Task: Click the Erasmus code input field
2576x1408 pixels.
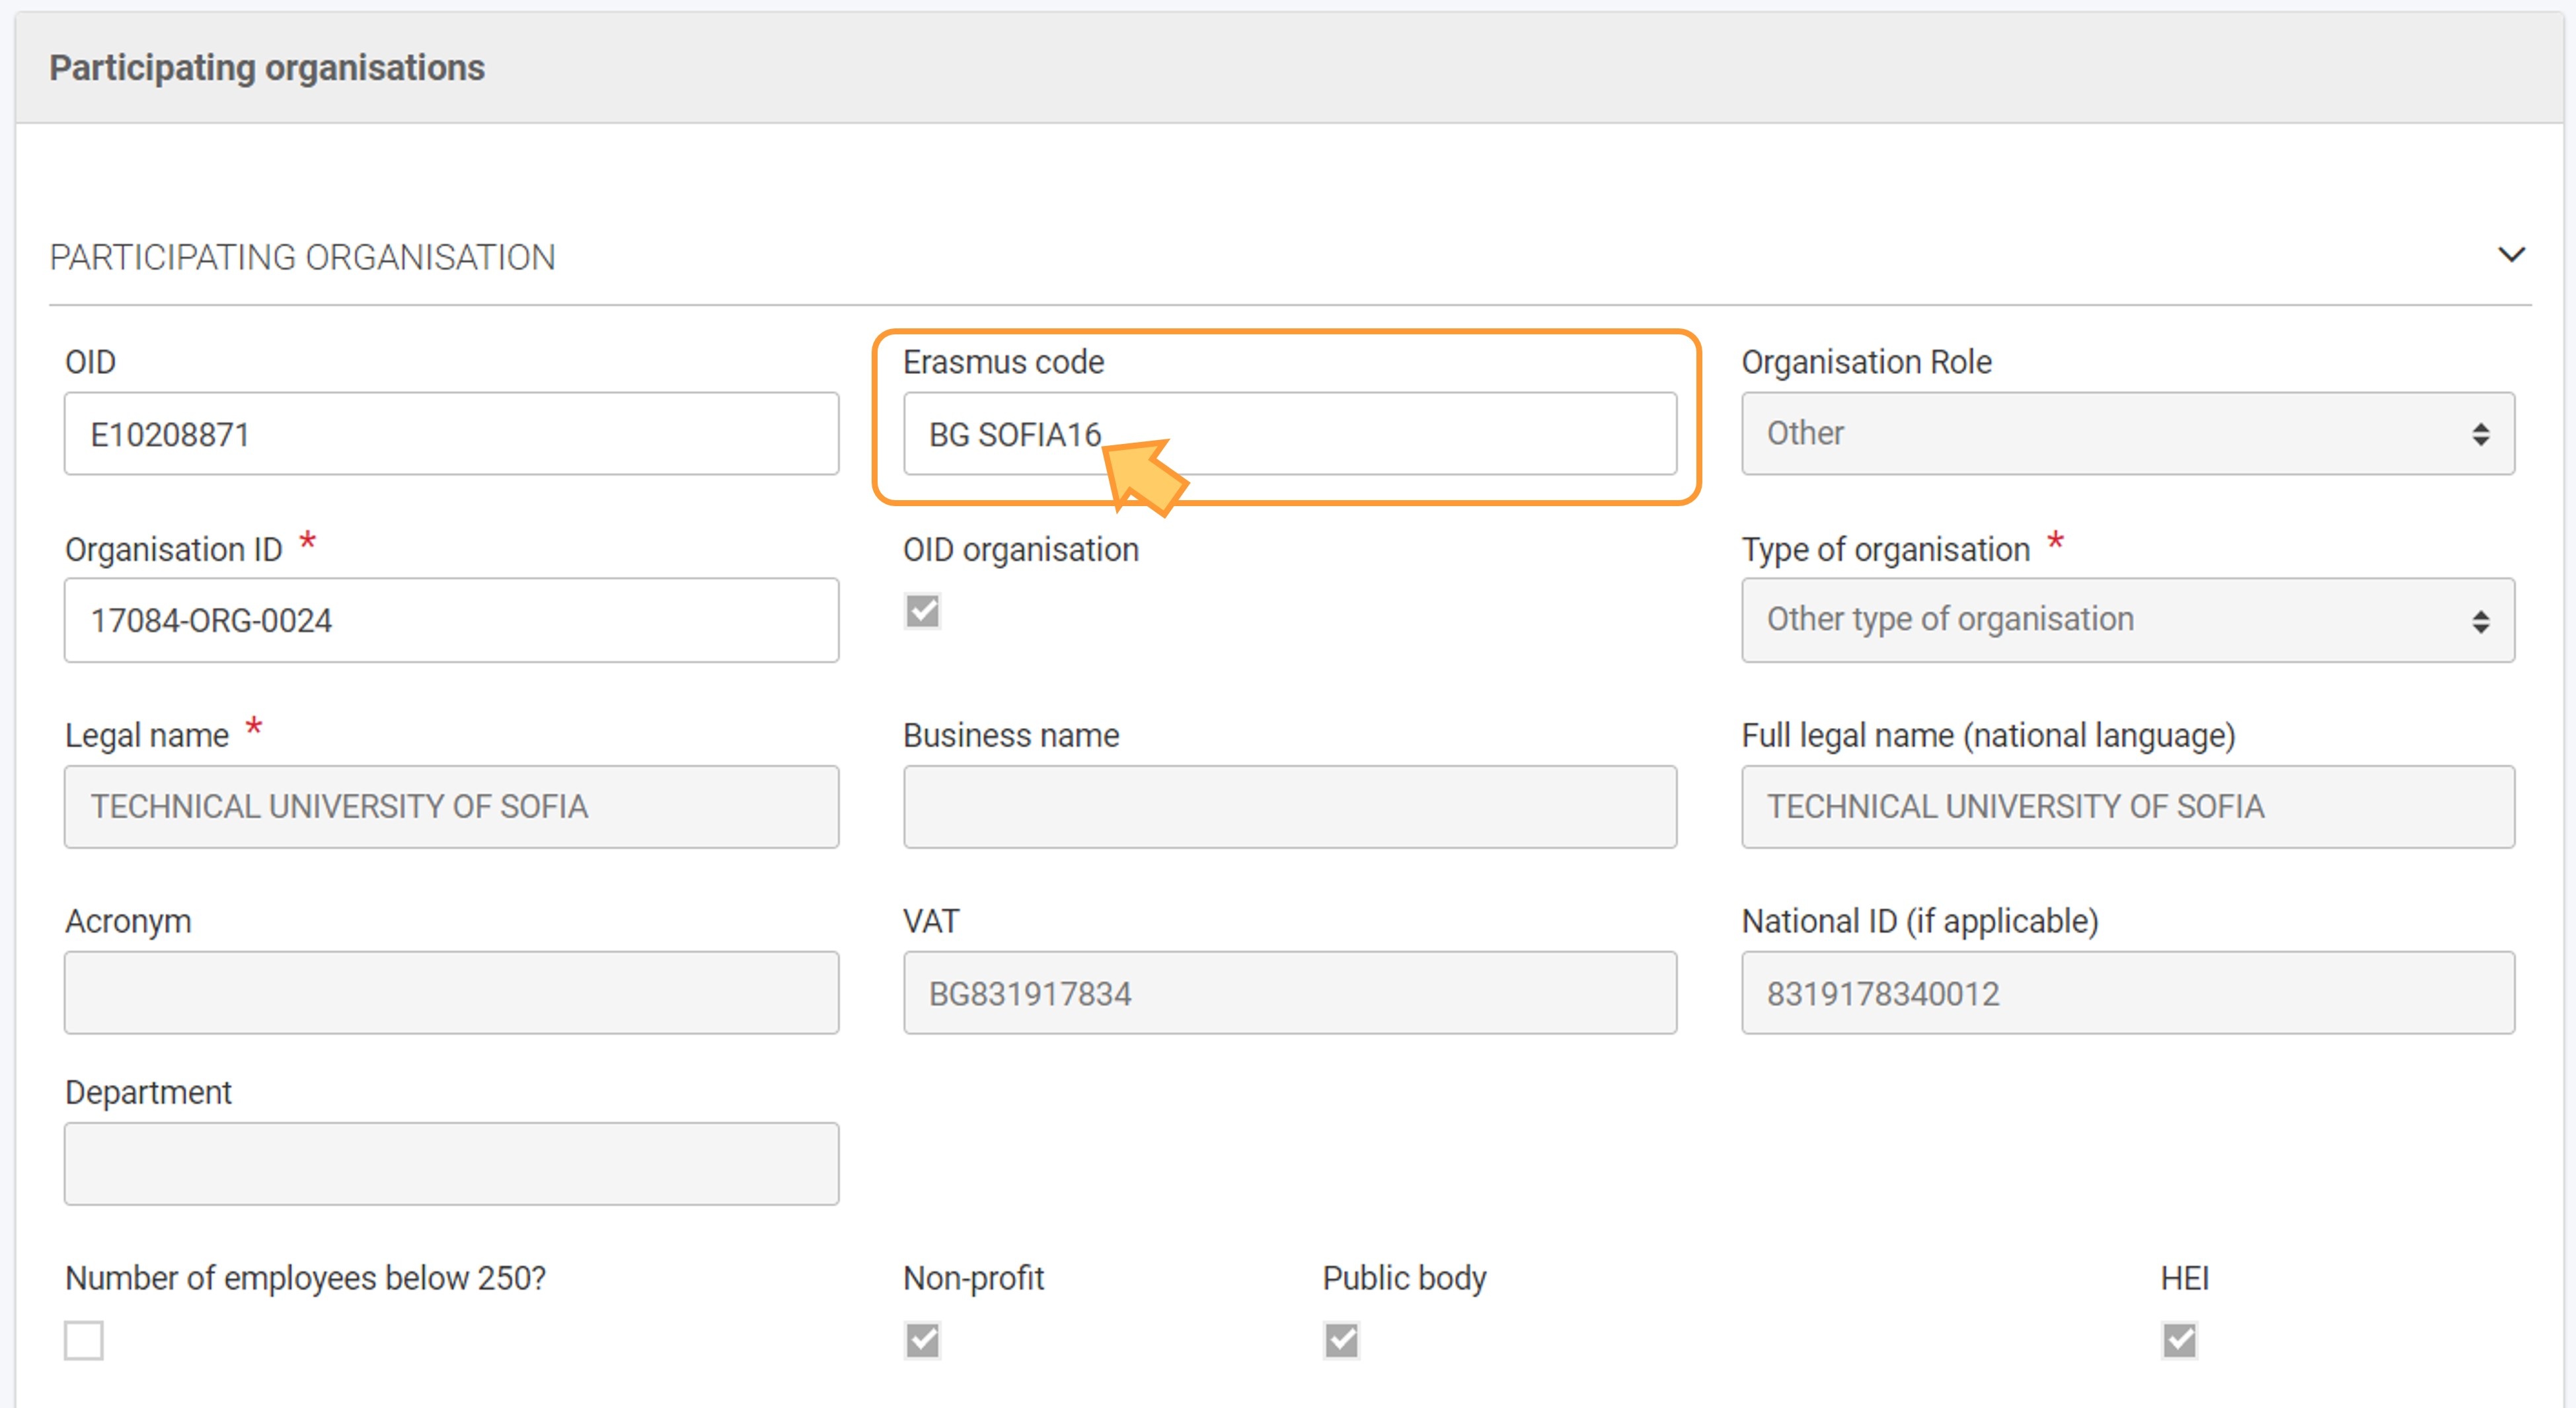Action: (x=1289, y=433)
